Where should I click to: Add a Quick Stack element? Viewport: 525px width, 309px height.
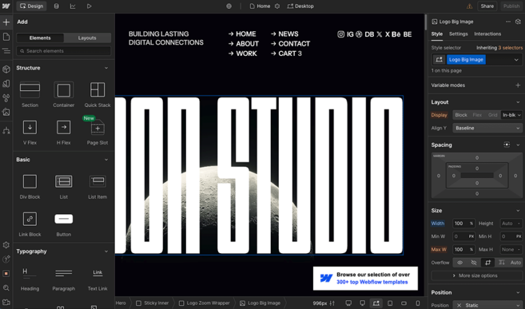98,94
